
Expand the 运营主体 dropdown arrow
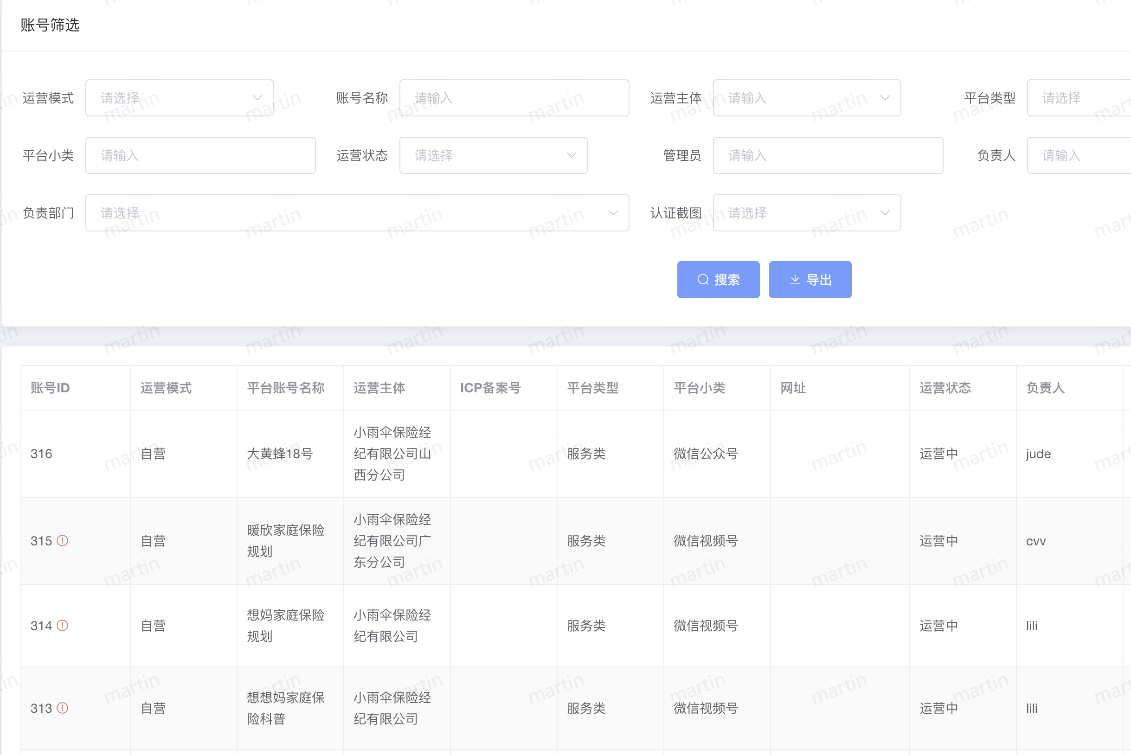click(884, 98)
